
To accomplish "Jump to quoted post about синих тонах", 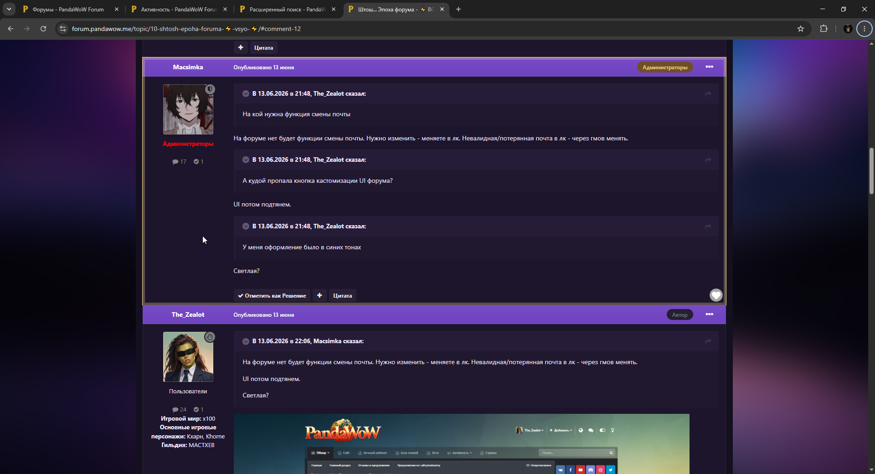I will (x=708, y=227).
